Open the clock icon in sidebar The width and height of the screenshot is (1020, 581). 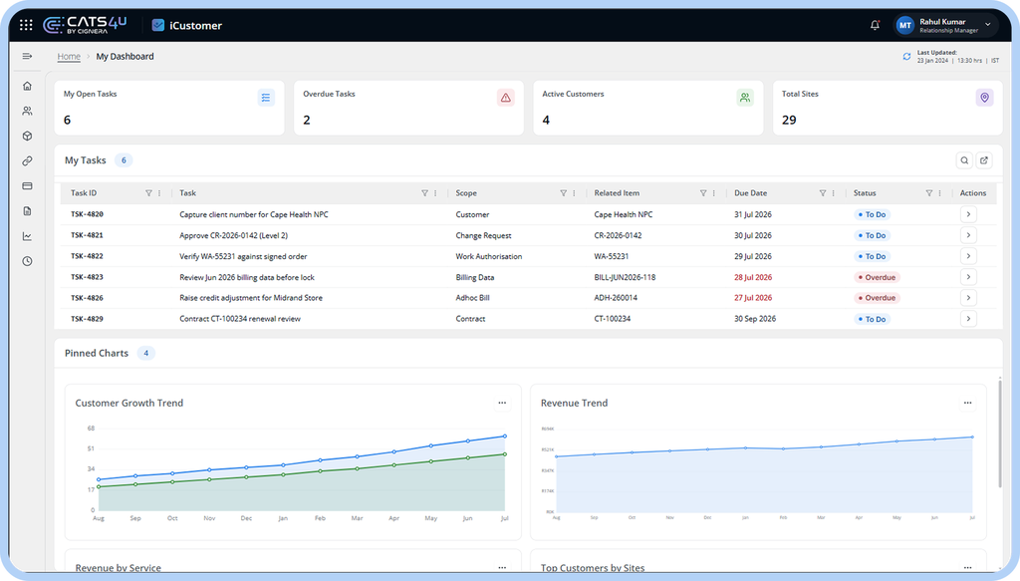click(x=27, y=261)
